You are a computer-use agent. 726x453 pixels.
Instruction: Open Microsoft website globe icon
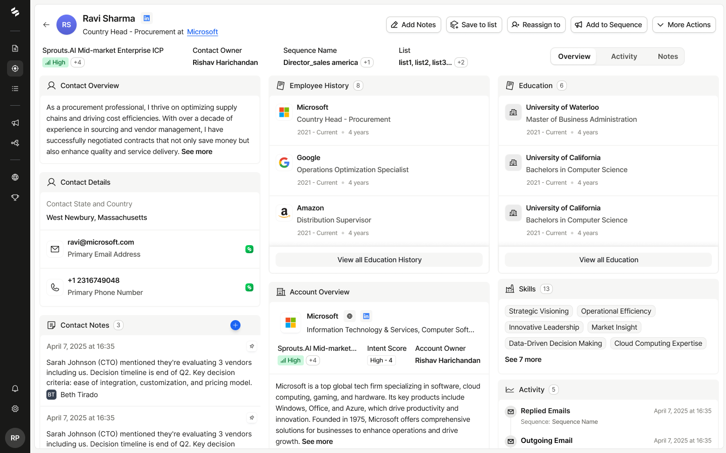pyautogui.click(x=349, y=316)
